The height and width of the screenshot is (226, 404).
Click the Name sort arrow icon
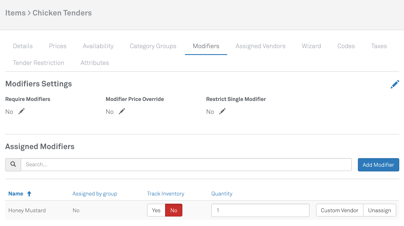point(29,194)
